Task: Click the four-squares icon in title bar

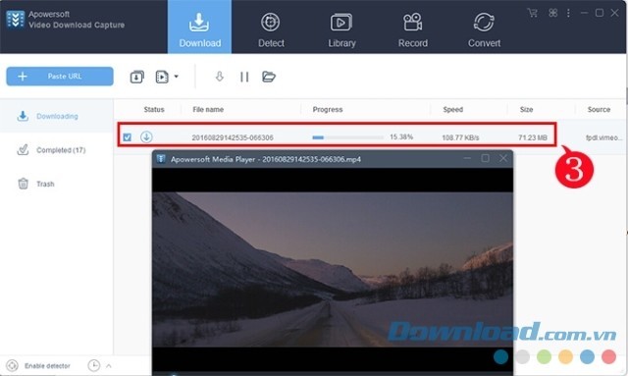Action: (552, 13)
